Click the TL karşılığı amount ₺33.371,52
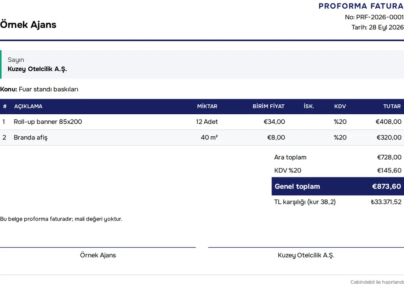The image size is (404, 285). (386, 202)
